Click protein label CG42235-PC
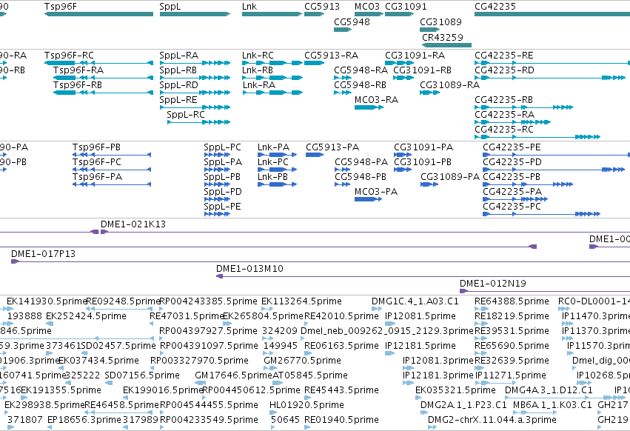630x431 pixels. click(512, 207)
